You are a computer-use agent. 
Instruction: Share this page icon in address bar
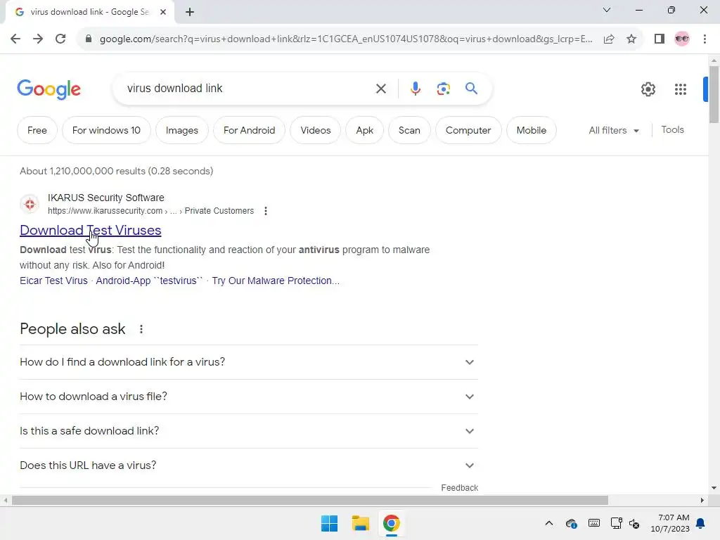click(x=609, y=39)
